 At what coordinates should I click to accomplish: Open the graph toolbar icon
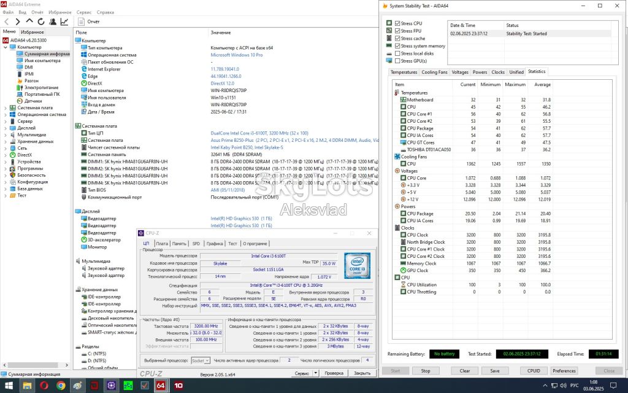[x=64, y=21]
